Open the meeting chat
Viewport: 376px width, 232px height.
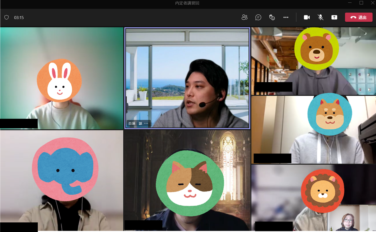pos(258,17)
